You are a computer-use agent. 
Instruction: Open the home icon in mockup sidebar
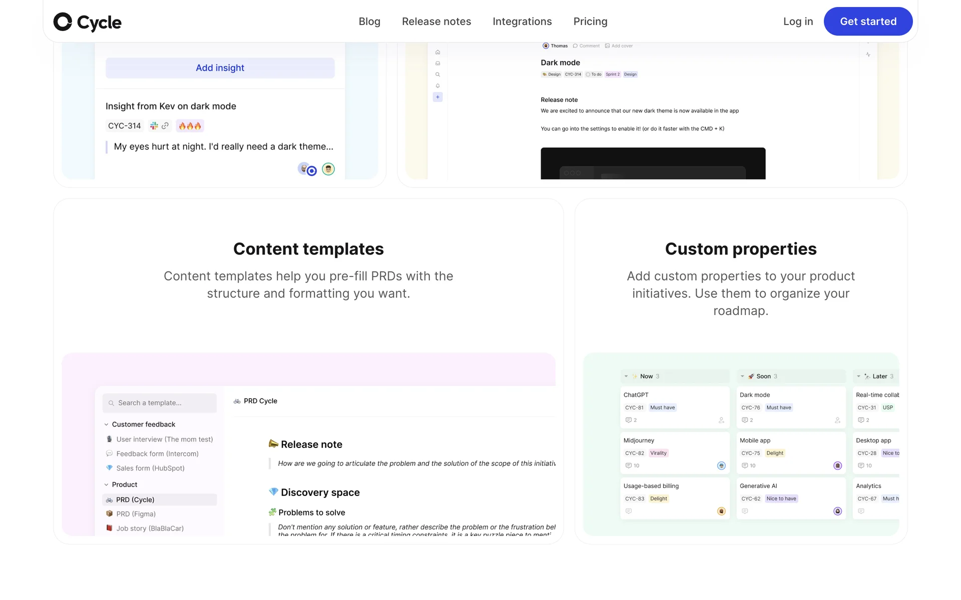coord(437,52)
